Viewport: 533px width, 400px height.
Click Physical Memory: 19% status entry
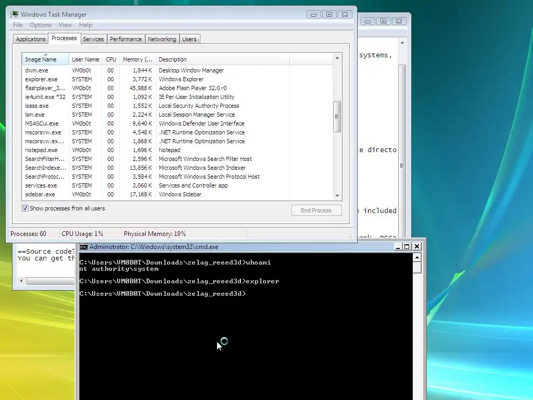coord(155,234)
